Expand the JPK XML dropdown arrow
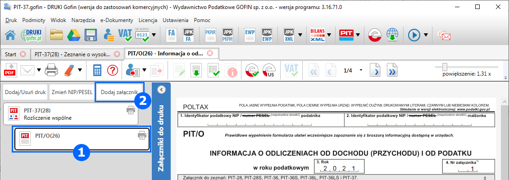Image resolution: width=509 pixels, height=180 pixels. [300, 34]
